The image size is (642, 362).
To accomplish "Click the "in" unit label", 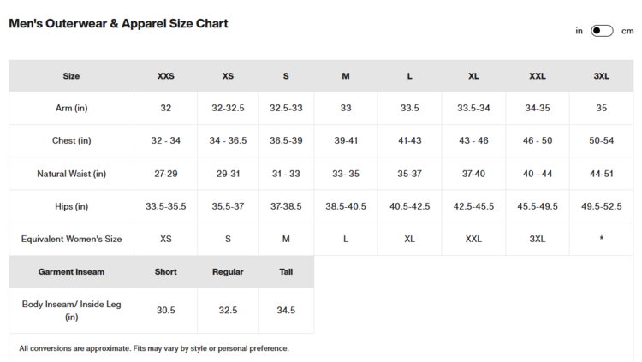I will coord(580,31).
